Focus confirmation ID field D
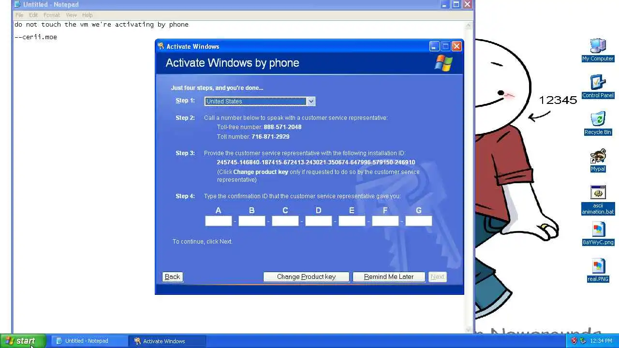 [319, 221]
